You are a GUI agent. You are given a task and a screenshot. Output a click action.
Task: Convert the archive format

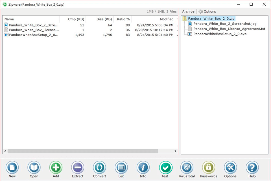(99, 169)
